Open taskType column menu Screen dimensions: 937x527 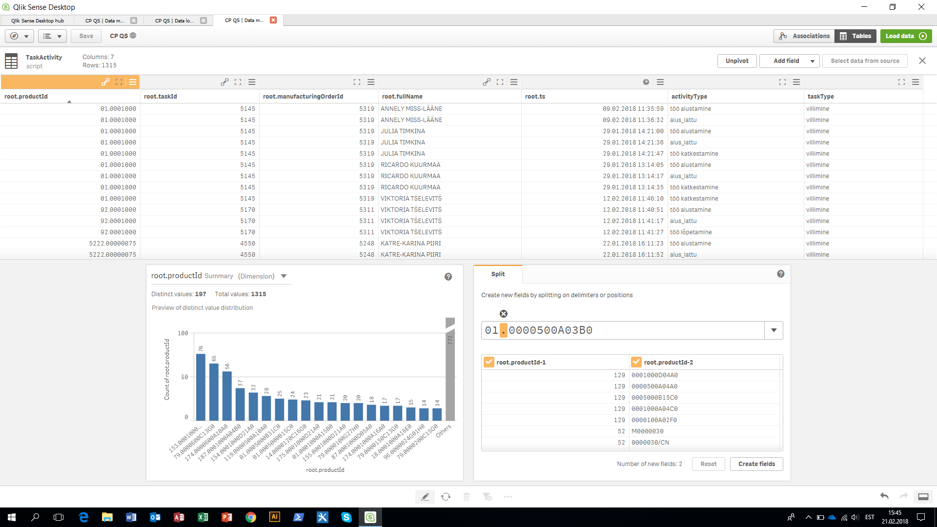point(916,82)
